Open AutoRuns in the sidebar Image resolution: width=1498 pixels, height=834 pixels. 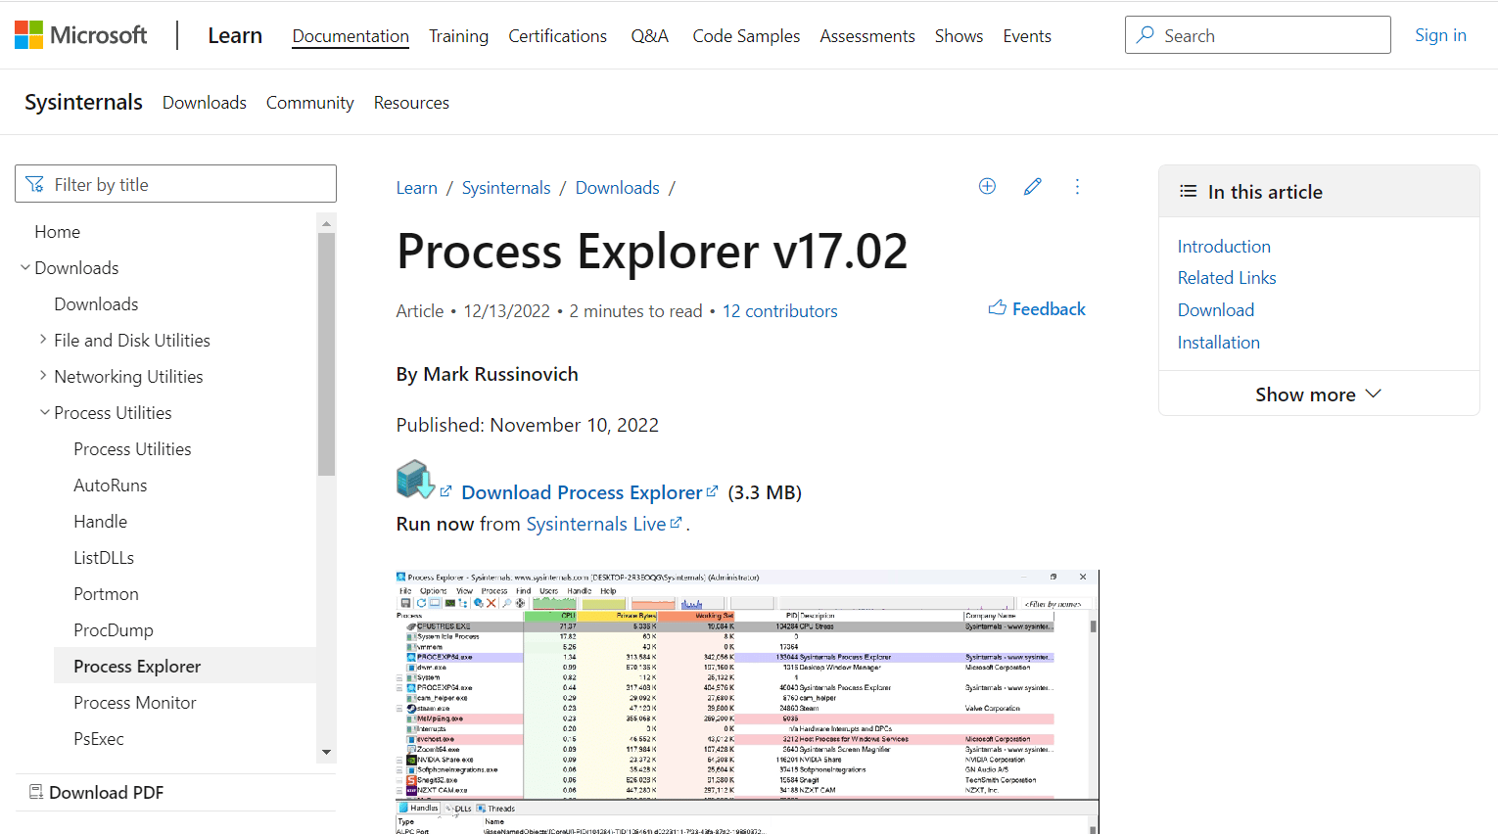coord(111,486)
